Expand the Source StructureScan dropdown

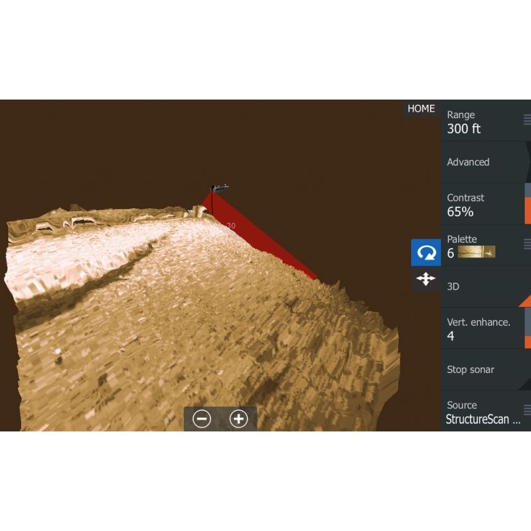(x=481, y=412)
